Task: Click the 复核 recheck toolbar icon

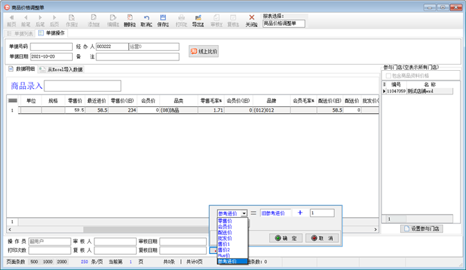Action: click(x=233, y=21)
